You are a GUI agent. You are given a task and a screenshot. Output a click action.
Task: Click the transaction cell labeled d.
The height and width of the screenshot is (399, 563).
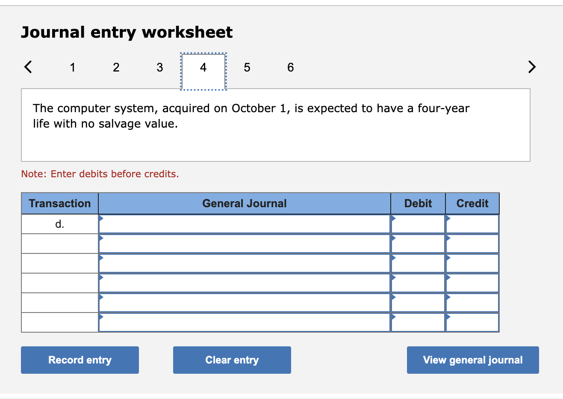(x=59, y=223)
